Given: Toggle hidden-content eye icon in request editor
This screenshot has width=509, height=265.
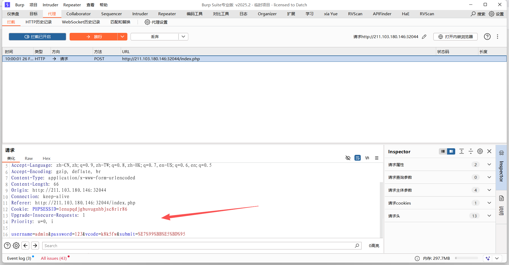Looking at the screenshot, I should (348, 158).
